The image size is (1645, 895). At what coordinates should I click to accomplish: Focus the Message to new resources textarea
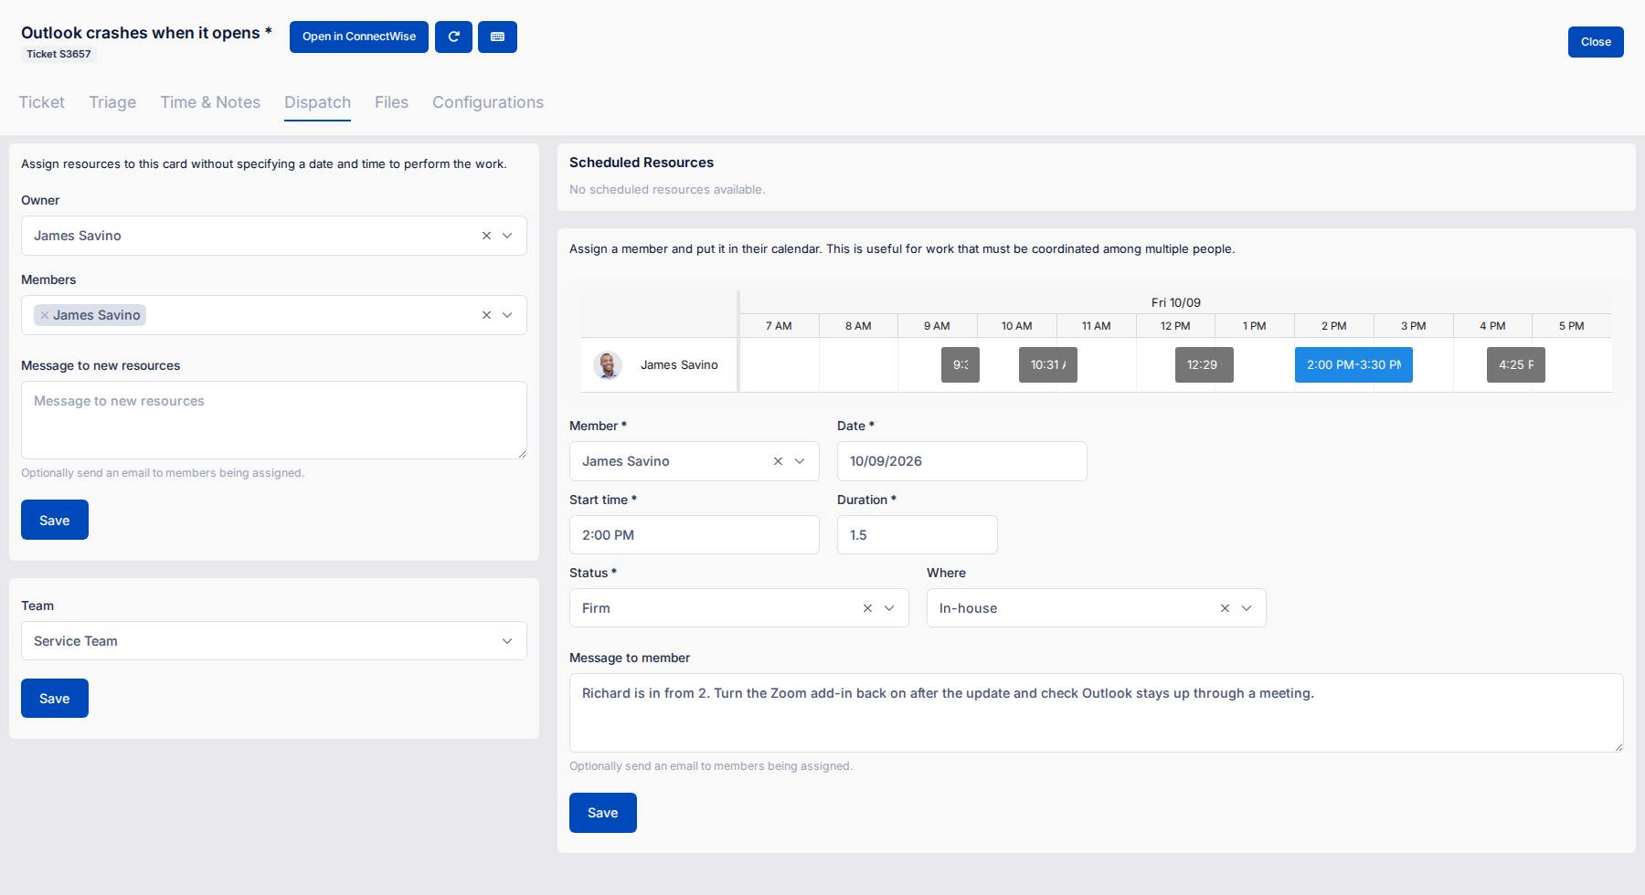(274, 420)
